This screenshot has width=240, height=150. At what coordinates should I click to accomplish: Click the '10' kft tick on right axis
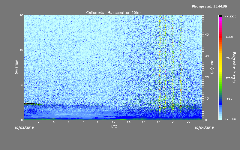pos(207,99)
